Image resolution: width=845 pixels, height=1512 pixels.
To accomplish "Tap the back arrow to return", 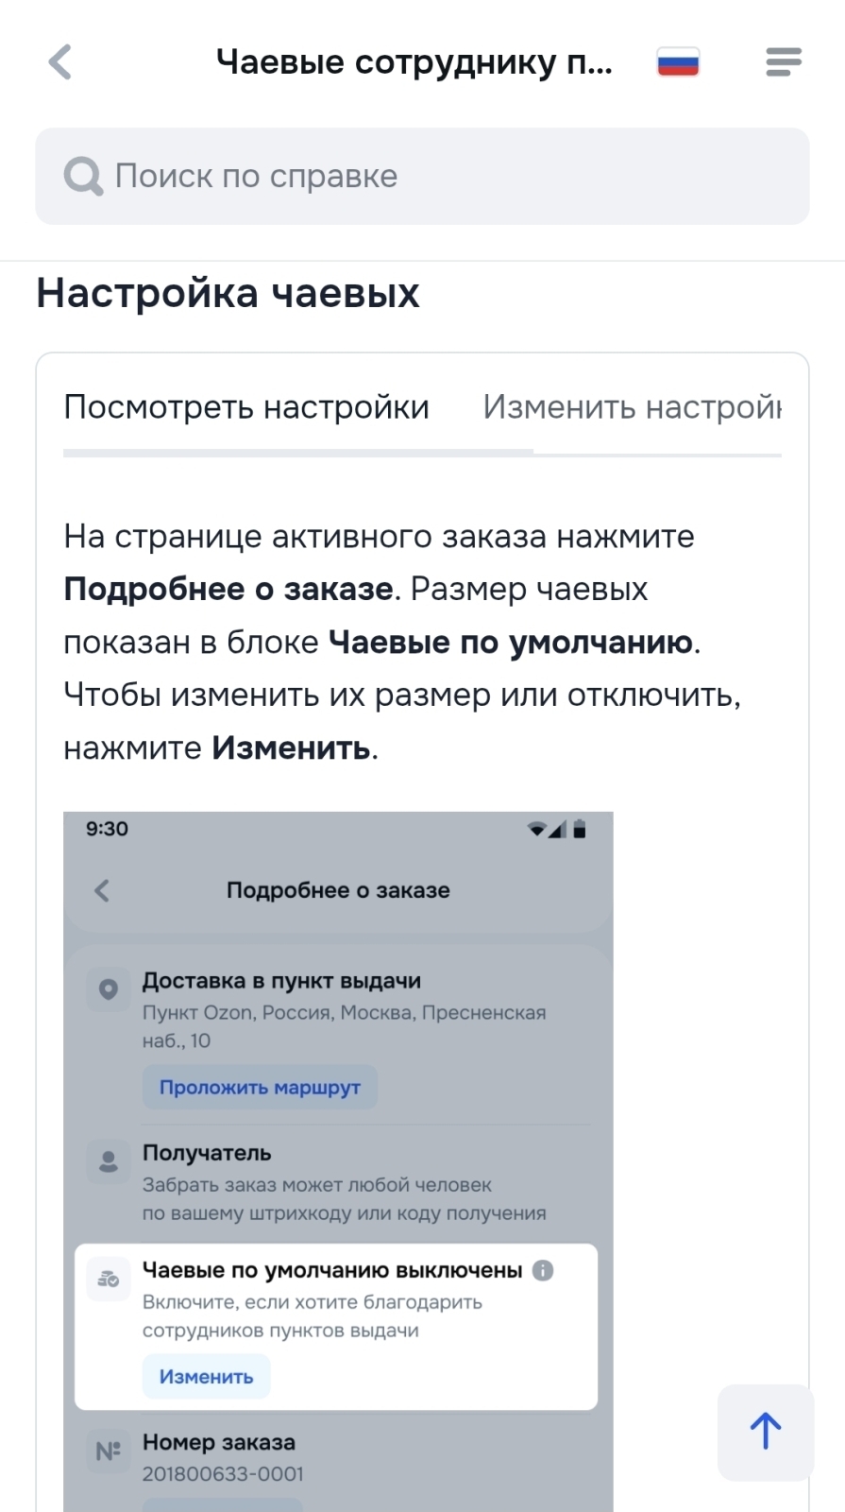I will [59, 61].
